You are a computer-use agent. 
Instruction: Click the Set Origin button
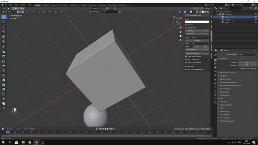(197, 41)
